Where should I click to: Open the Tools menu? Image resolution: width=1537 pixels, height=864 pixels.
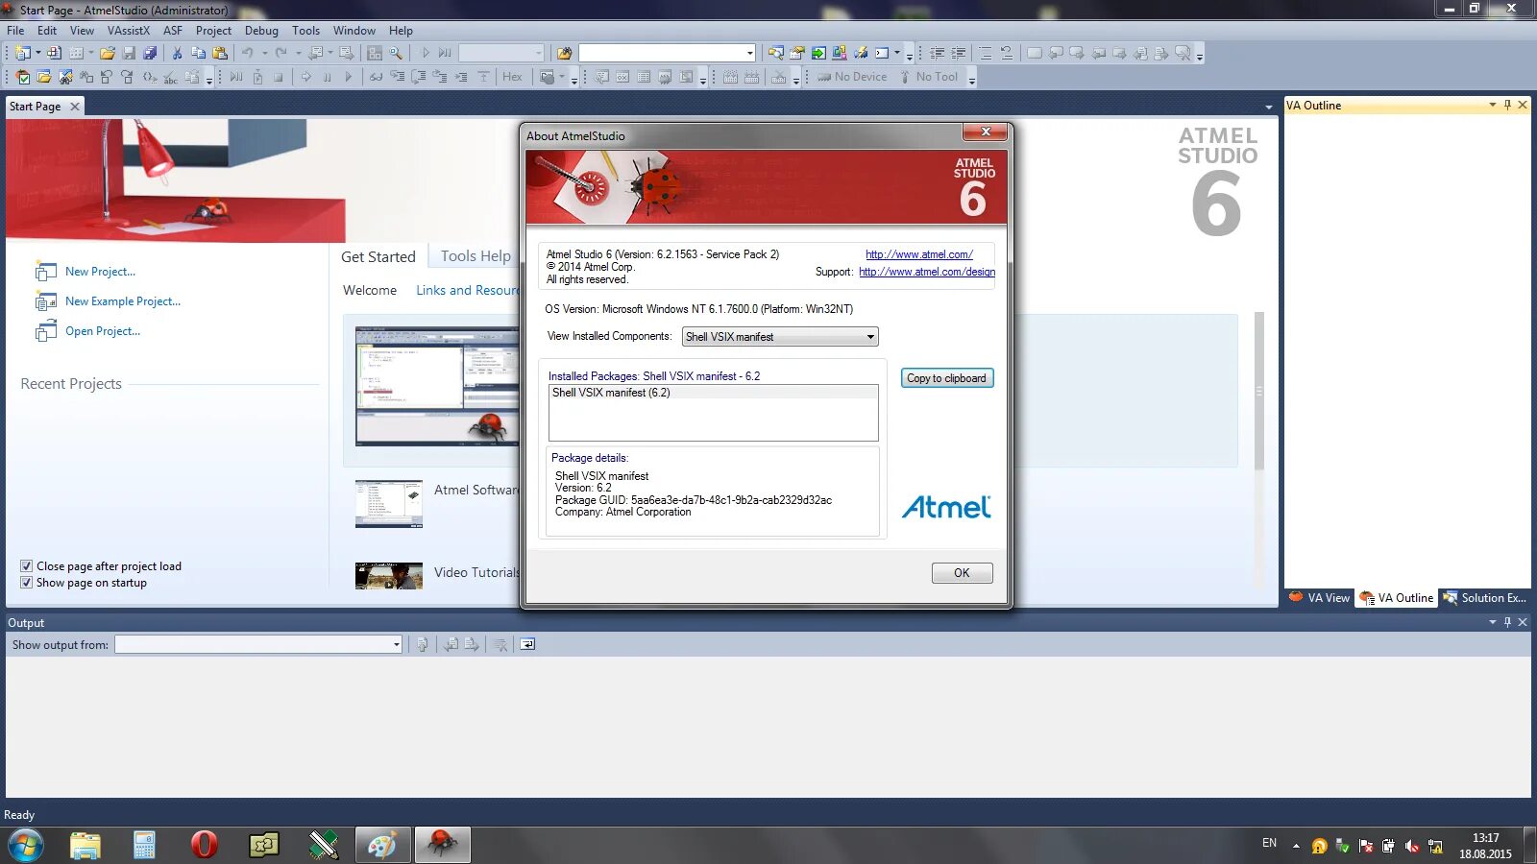pyautogui.click(x=305, y=31)
